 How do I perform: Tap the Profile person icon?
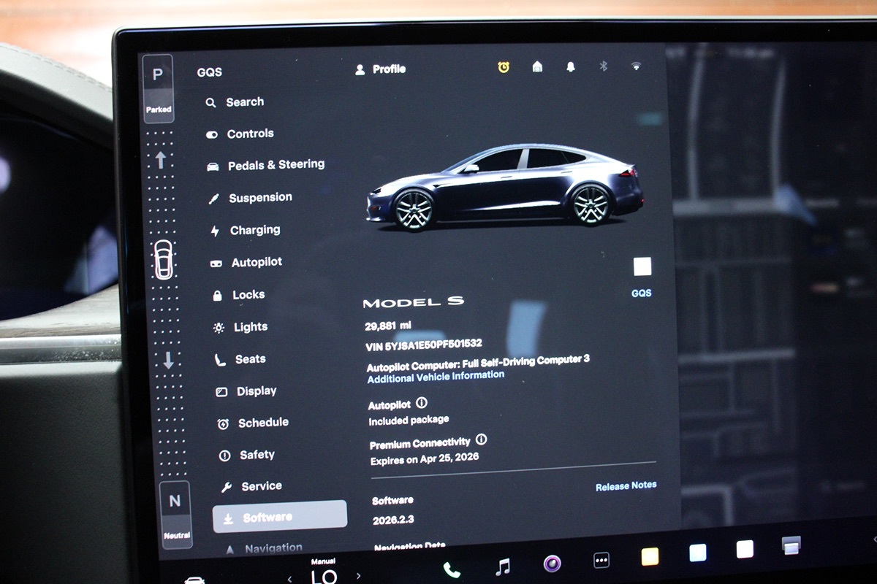pyautogui.click(x=360, y=69)
